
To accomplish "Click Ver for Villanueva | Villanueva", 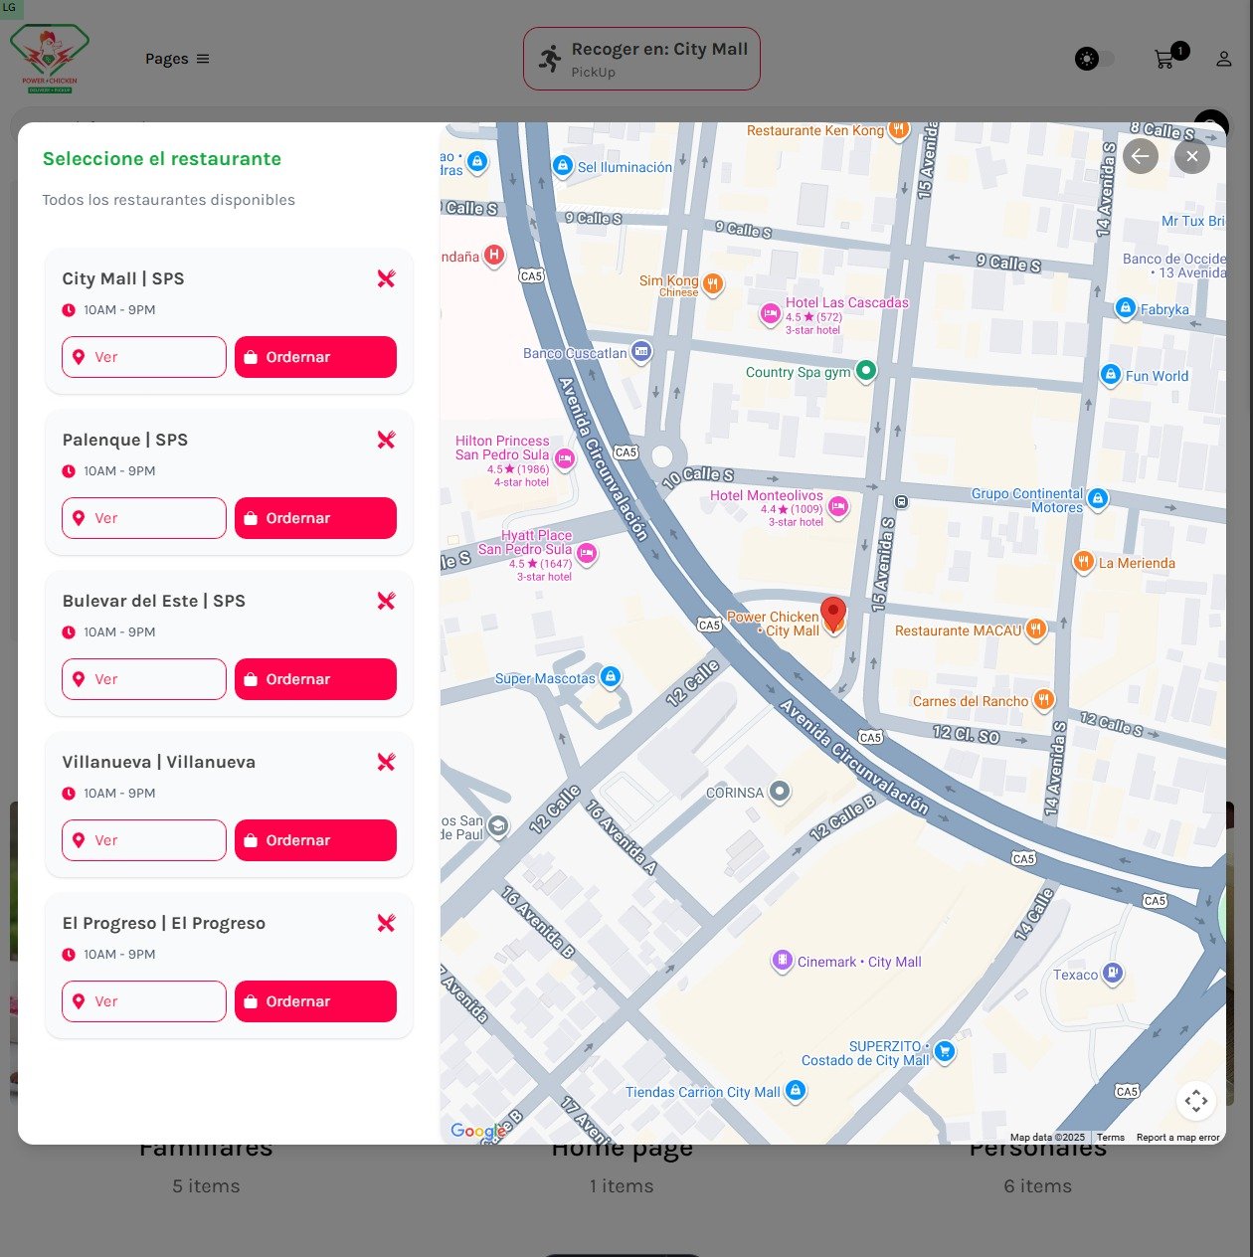I will tap(144, 840).
